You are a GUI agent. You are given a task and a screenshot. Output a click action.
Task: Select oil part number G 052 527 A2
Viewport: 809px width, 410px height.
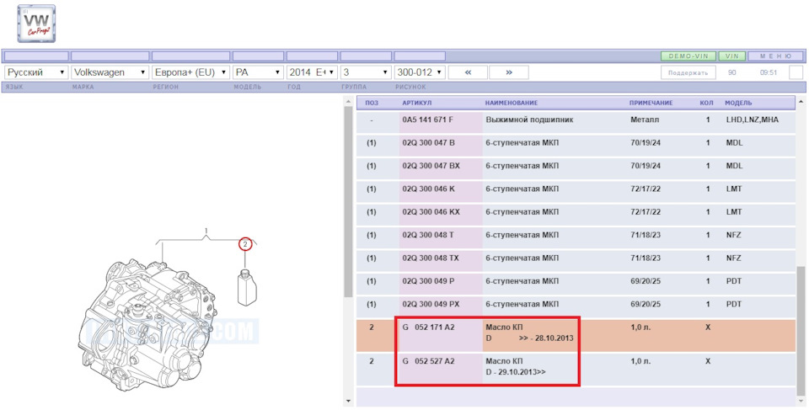pyautogui.click(x=428, y=361)
